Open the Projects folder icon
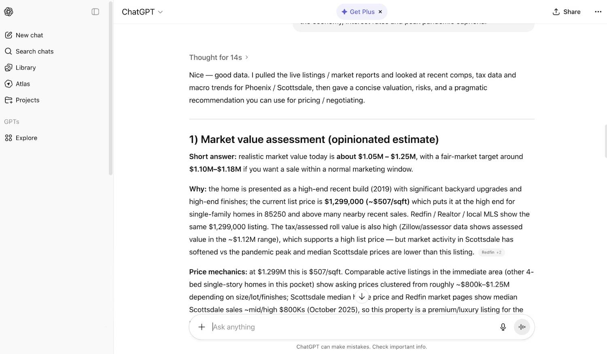Screen dimensions: 607x354 [x=8, y=100]
